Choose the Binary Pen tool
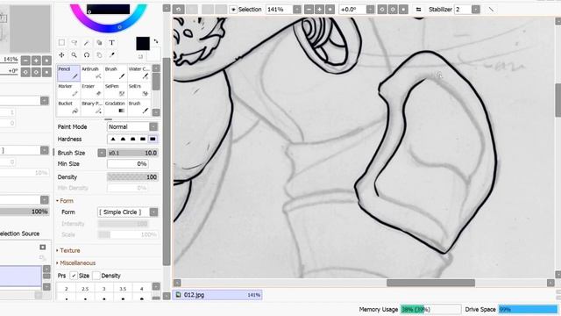Viewport: 561px width, 316px height. click(x=92, y=107)
